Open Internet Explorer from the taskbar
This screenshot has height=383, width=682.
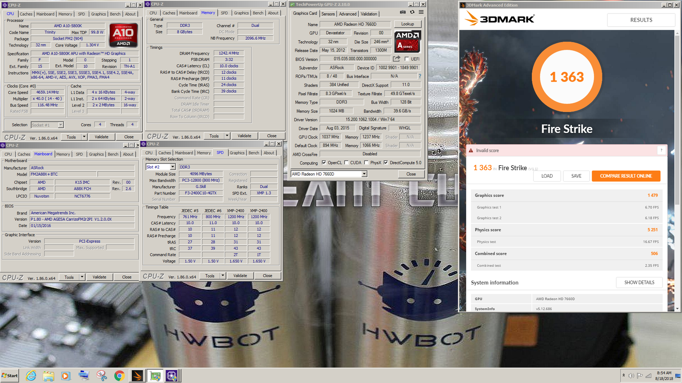click(31, 376)
